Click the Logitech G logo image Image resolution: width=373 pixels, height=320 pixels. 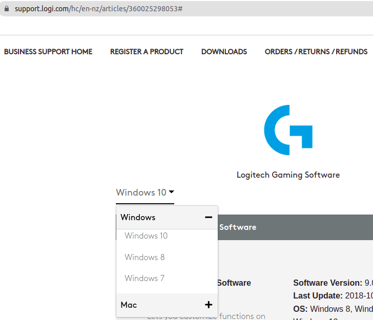coord(288,130)
